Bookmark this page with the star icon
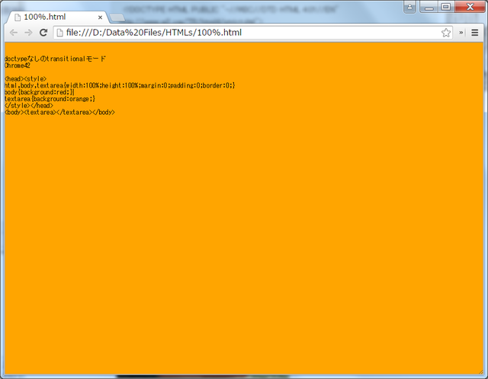This screenshot has height=379, width=488. [x=445, y=33]
